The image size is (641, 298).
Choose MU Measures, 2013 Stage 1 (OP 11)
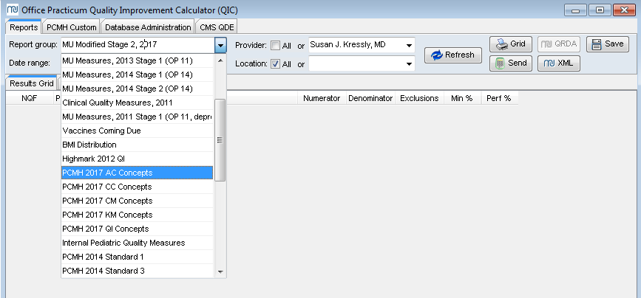pyautogui.click(x=138, y=60)
